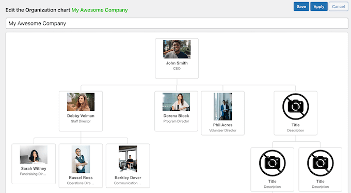The height and width of the screenshot is (193, 351).
Task: Click the Operations Dire… role text
Action: [81, 183]
